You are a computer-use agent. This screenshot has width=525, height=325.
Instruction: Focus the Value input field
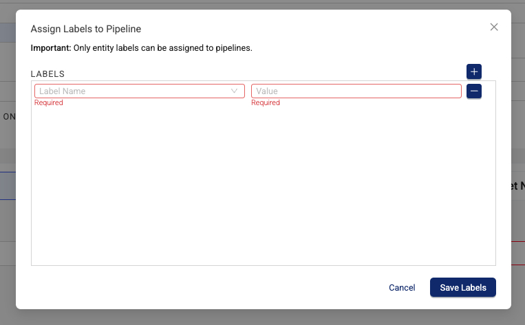[356, 91]
